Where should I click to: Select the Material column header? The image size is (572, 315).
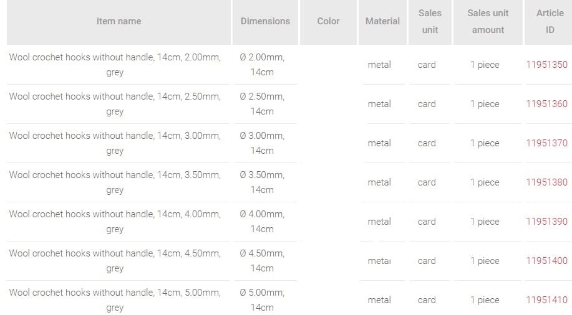[382, 21]
